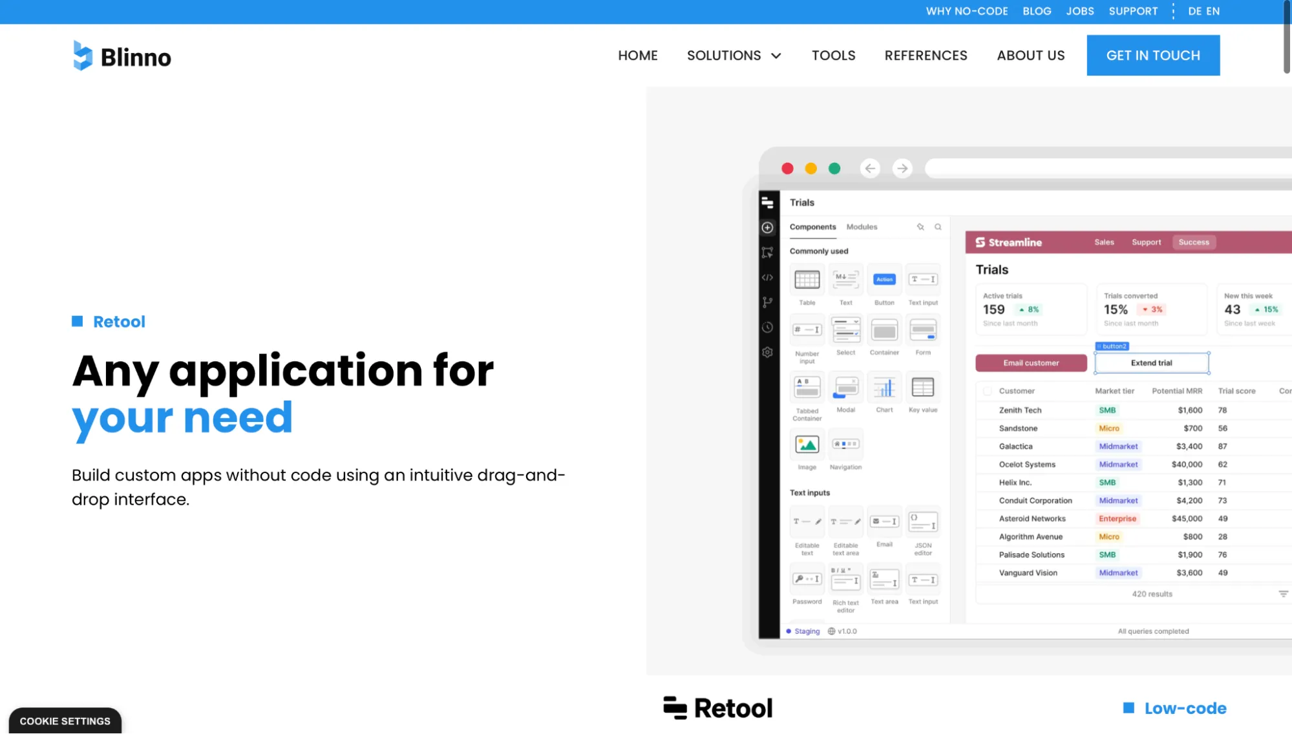Open the Success tab in Streamline
The height and width of the screenshot is (734, 1292).
coord(1194,242)
